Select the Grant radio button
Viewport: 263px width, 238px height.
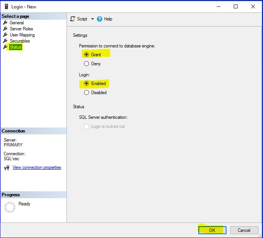point(86,55)
